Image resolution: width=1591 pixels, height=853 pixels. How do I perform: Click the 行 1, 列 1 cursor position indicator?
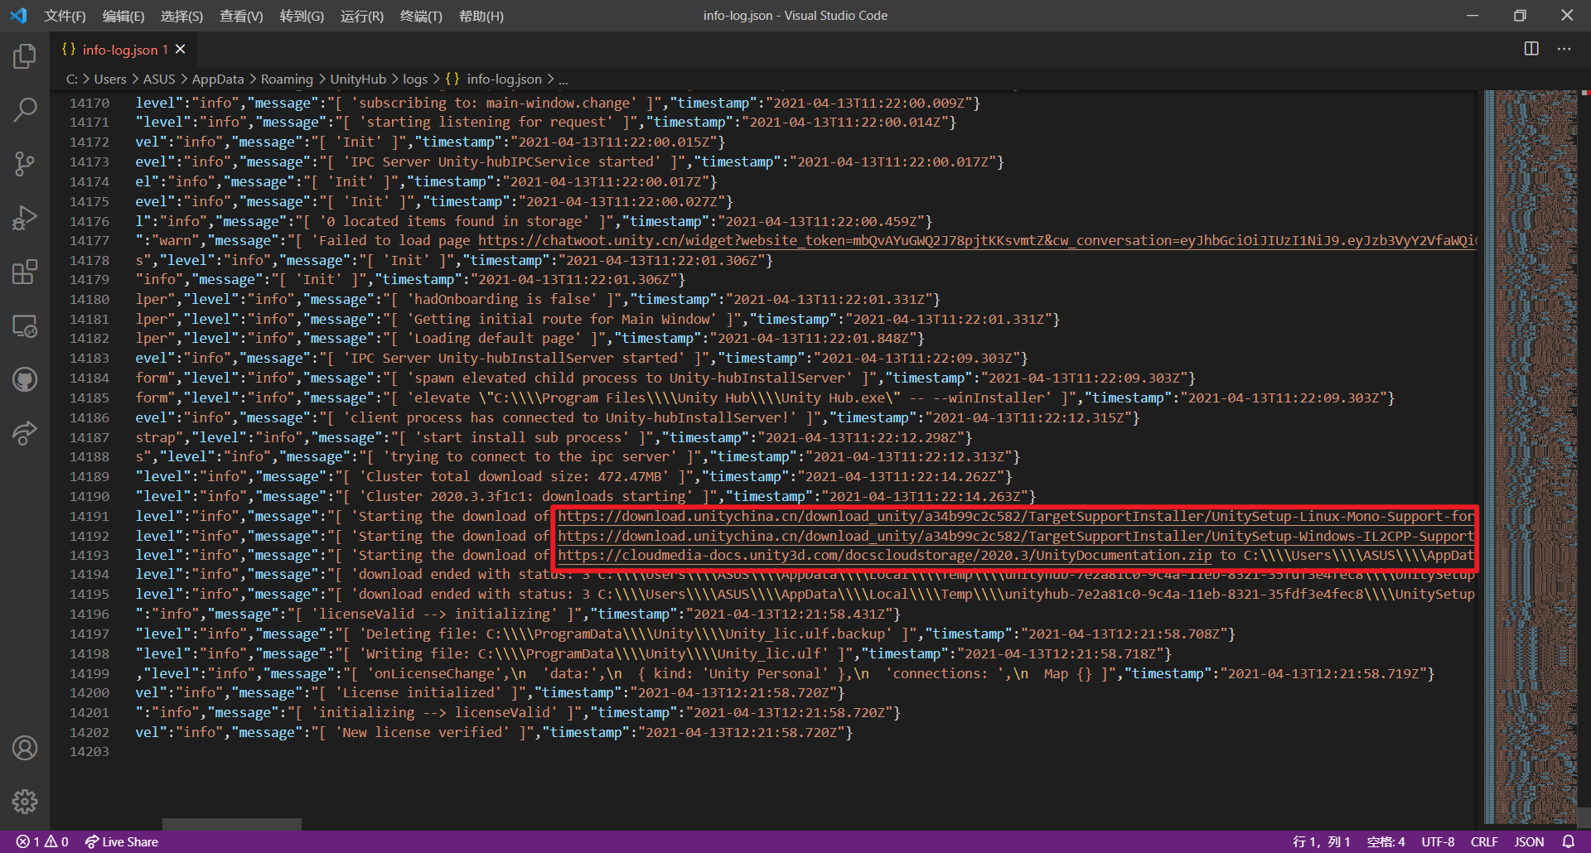1322,841
